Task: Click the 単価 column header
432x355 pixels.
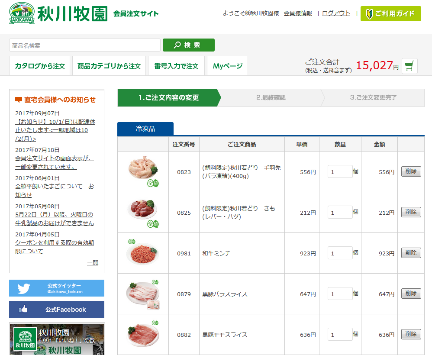Action: click(x=302, y=144)
